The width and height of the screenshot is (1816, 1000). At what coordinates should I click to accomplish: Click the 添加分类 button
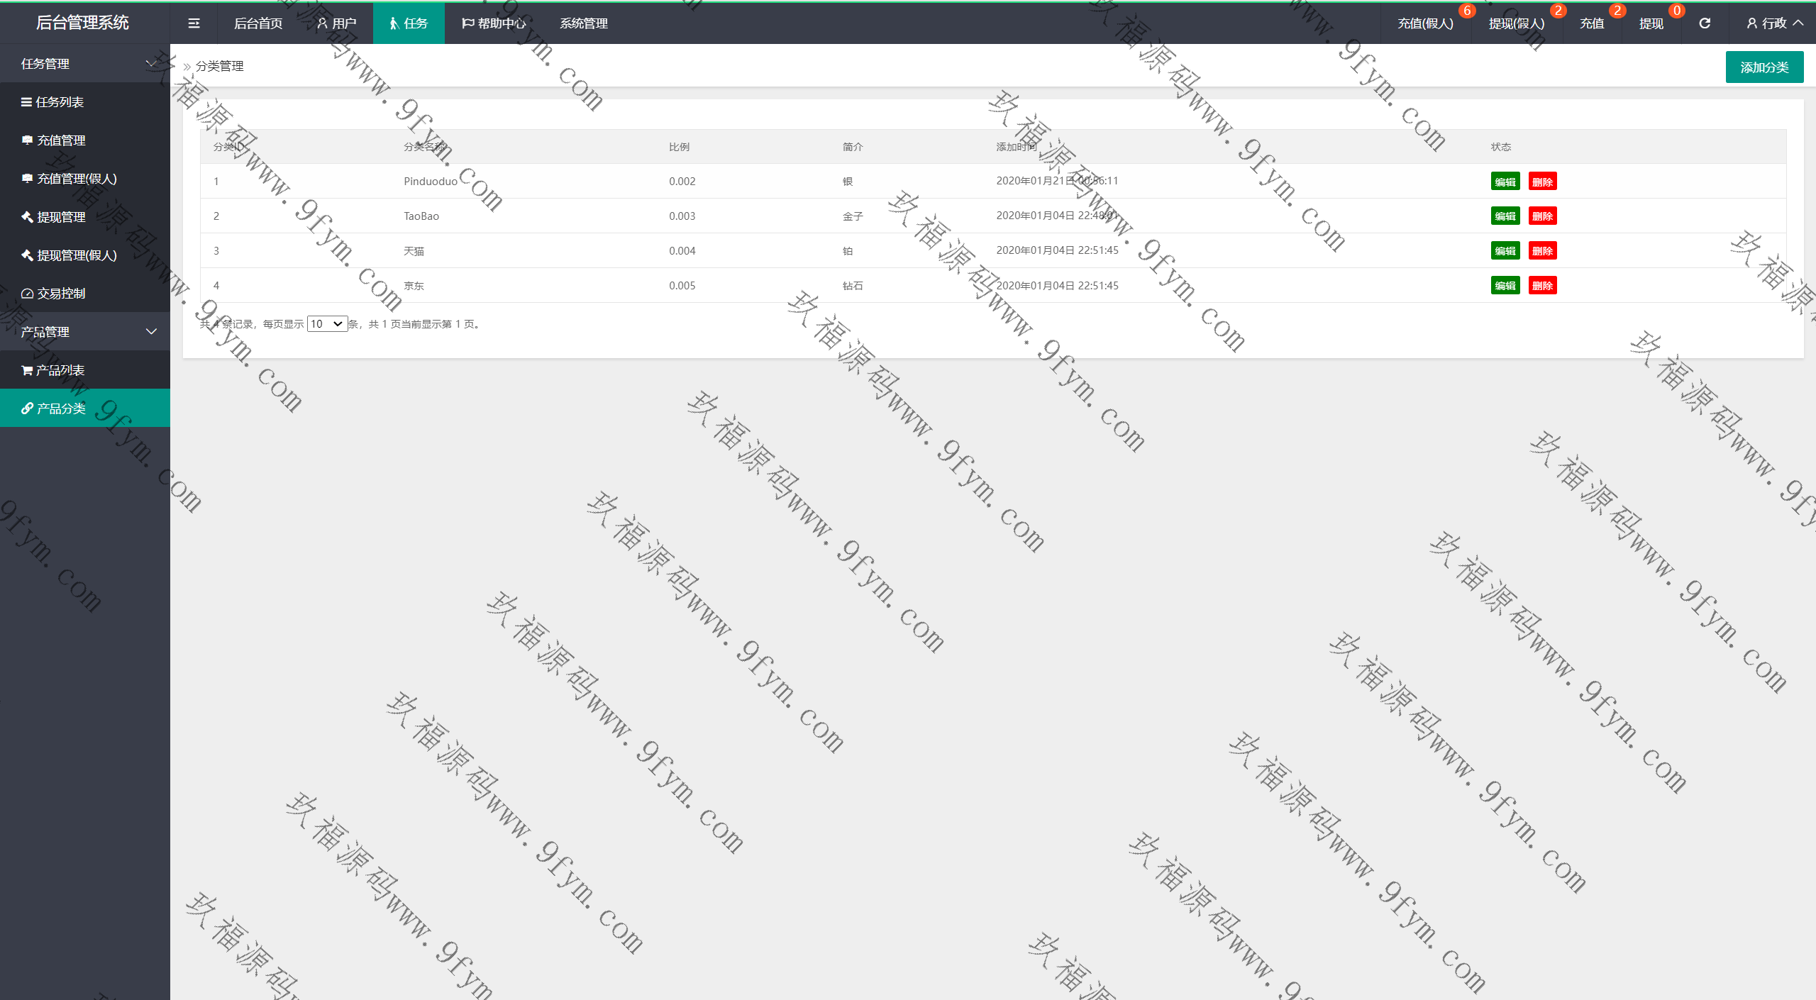(x=1764, y=67)
